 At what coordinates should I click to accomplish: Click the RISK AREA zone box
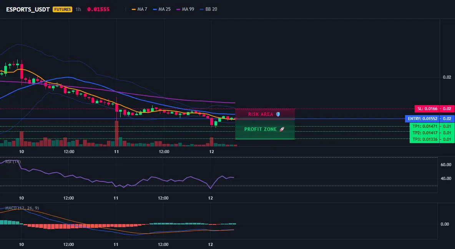coord(265,114)
